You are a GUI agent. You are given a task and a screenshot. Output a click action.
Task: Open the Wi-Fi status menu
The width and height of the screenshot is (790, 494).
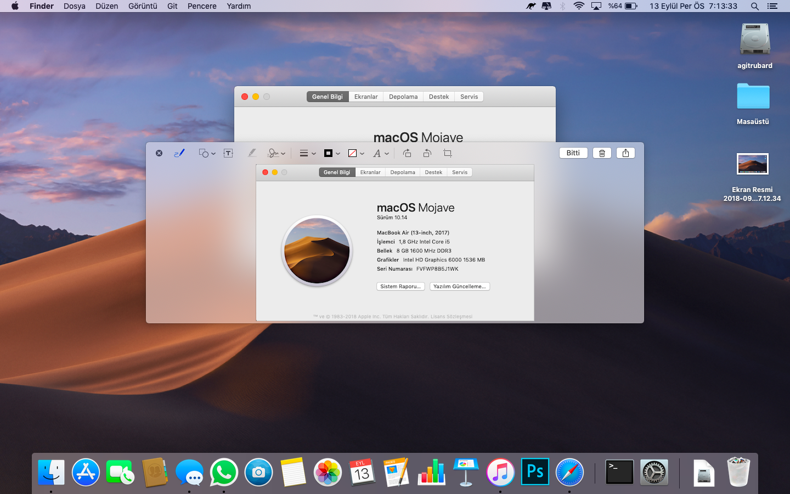579,6
